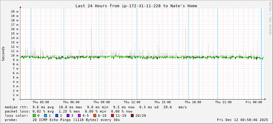Click the red arrow at the right end of the time axis
Viewport: 273px width, 124px height.
[265, 99]
